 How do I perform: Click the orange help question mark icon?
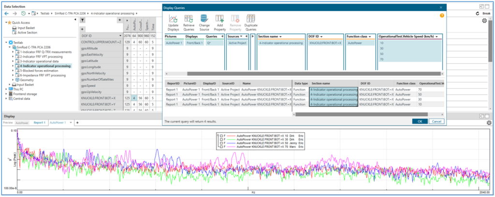click(x=442, y=15)
